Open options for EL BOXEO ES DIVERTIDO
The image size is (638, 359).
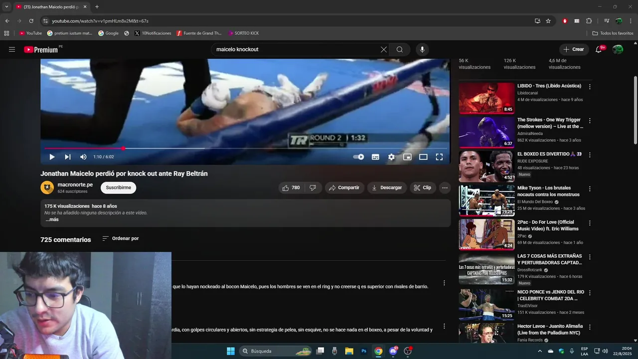[x=590, y=155]
